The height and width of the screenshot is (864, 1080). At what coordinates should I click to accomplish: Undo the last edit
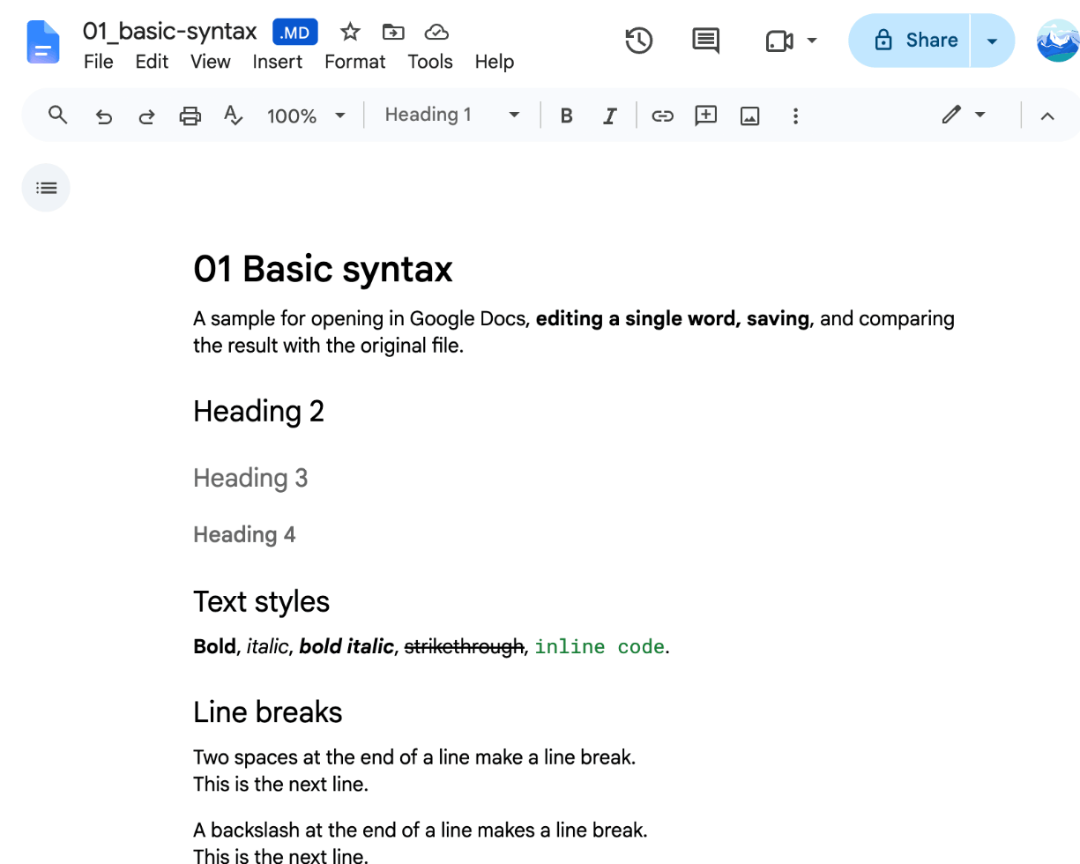pyautogui.click(x=104, y=116)
